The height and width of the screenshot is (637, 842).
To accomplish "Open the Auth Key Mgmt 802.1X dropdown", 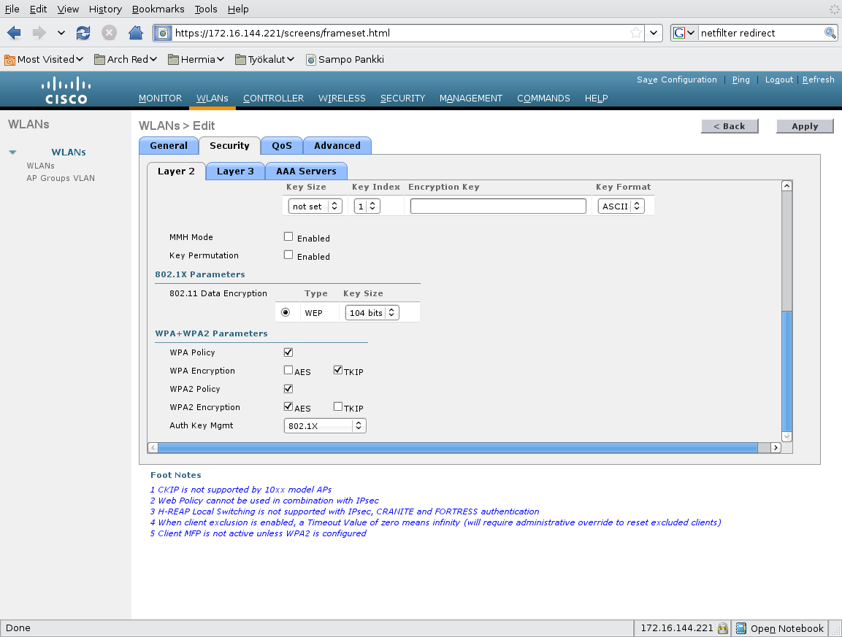I will click(x=325, y=425).
